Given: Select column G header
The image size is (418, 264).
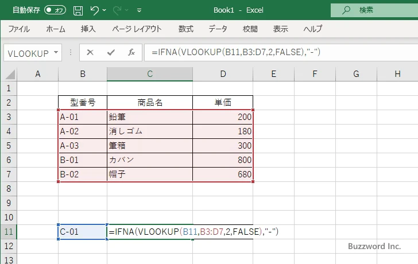Looking at the screenshot, I should 356,74.
